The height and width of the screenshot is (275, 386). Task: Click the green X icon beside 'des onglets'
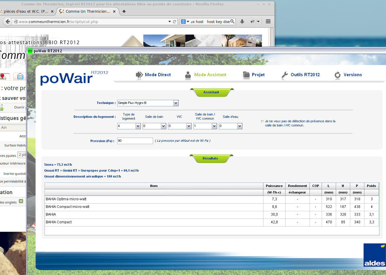[x=21, y=201]
